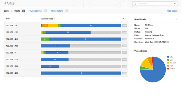The width and height of the screenshot is (182, 102).
Task: Toggle the Medium legend entry in pie chart
Action: point(171,63)
